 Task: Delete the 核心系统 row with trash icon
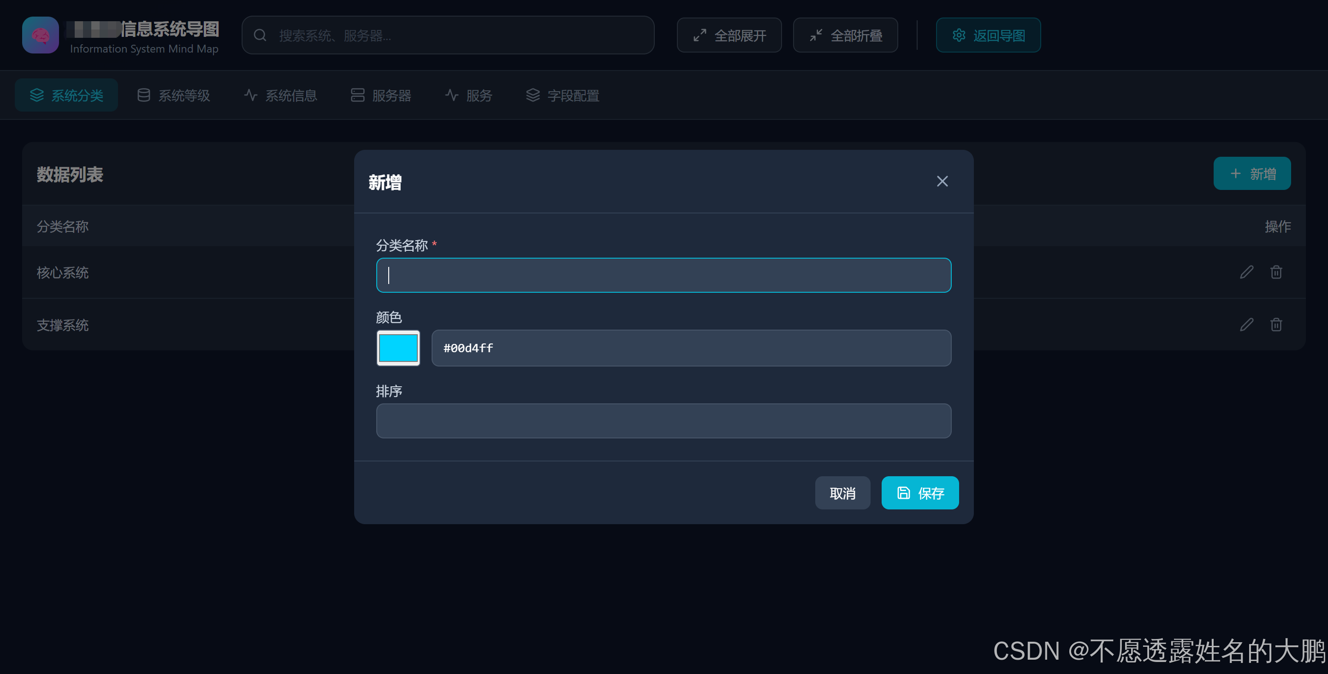1276,272
